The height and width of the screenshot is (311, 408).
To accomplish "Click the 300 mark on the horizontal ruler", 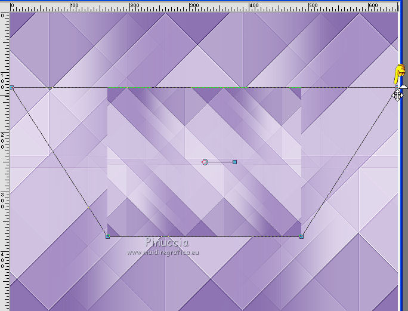I will pyautogui.click(x=194, y=5).
